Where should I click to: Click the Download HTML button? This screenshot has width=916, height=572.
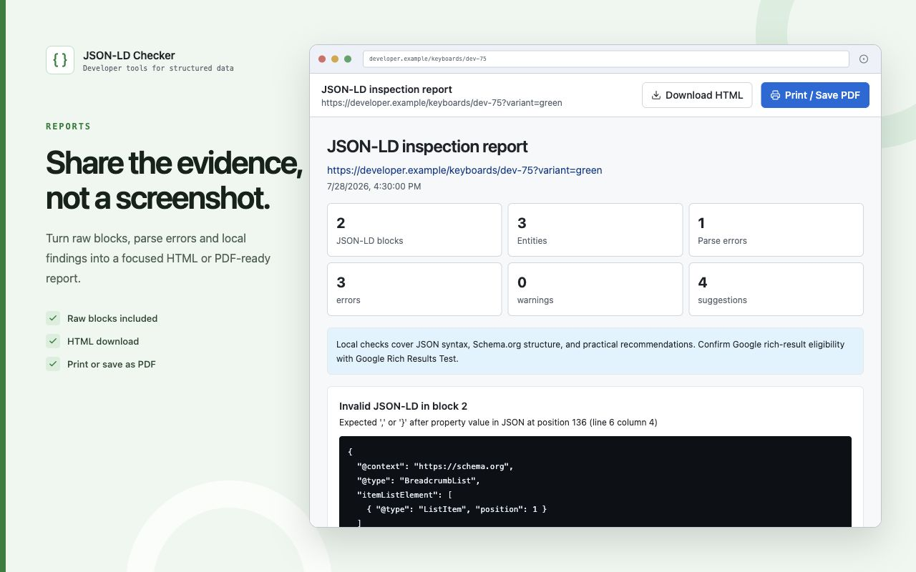click(697, 95)
